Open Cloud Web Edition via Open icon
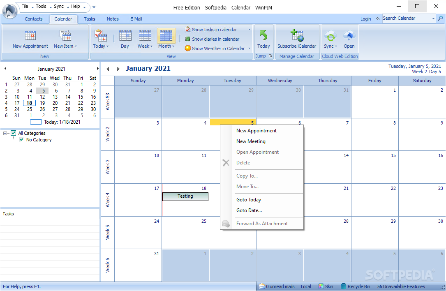446x291 pixels. tap(349, 36)
